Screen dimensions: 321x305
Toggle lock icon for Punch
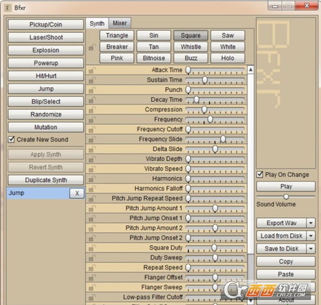click(92, 90)
